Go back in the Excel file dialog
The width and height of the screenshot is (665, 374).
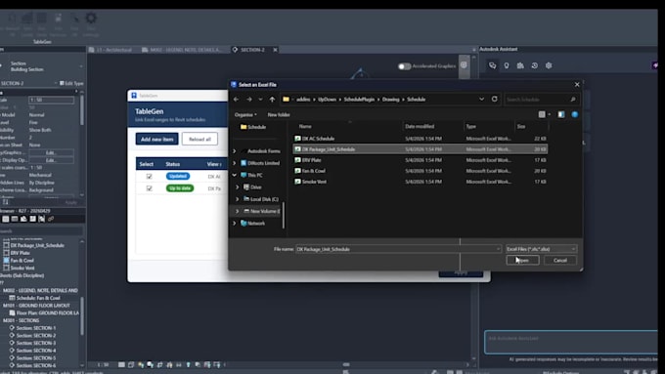(237, 99)
